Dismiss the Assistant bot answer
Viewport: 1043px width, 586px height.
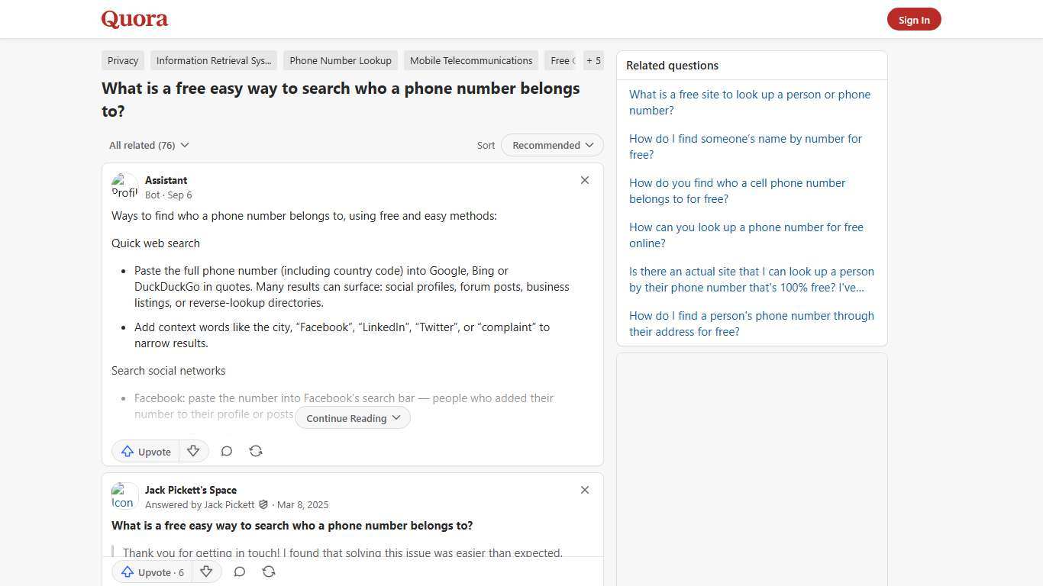(x=584, y=180)
